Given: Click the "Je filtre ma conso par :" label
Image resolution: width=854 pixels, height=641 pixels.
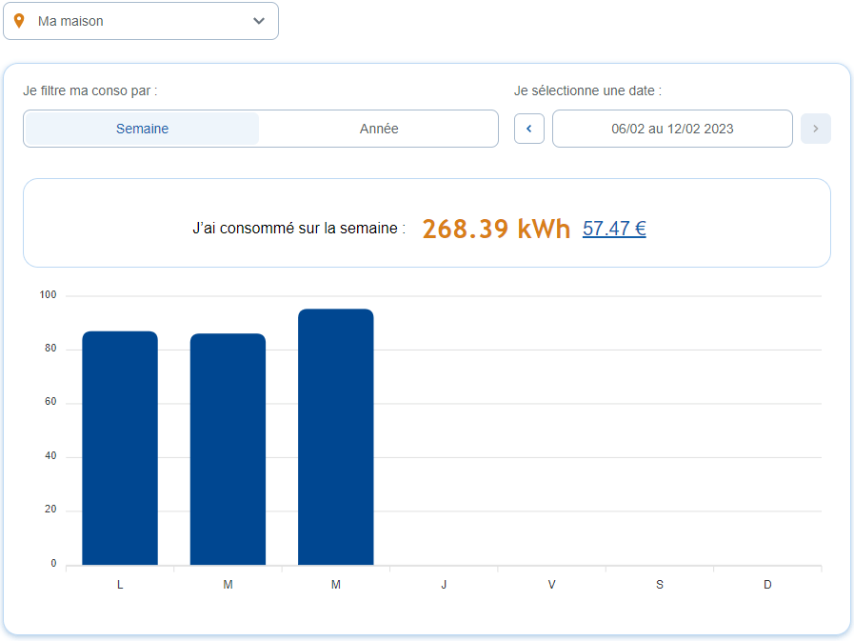Looking at the screenshot, I should 89,91.
